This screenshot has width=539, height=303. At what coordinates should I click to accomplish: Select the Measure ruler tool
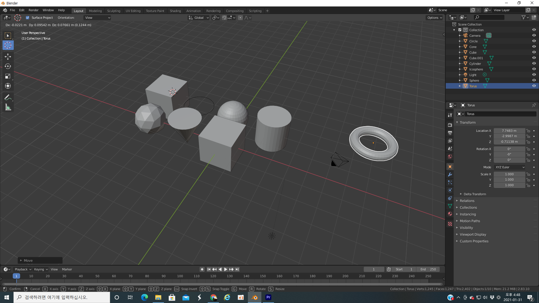click(8, 107)
